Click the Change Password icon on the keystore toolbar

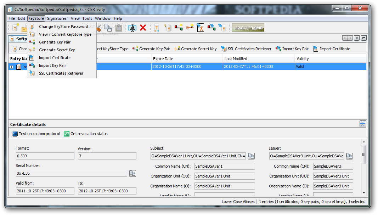coord(15,49)
